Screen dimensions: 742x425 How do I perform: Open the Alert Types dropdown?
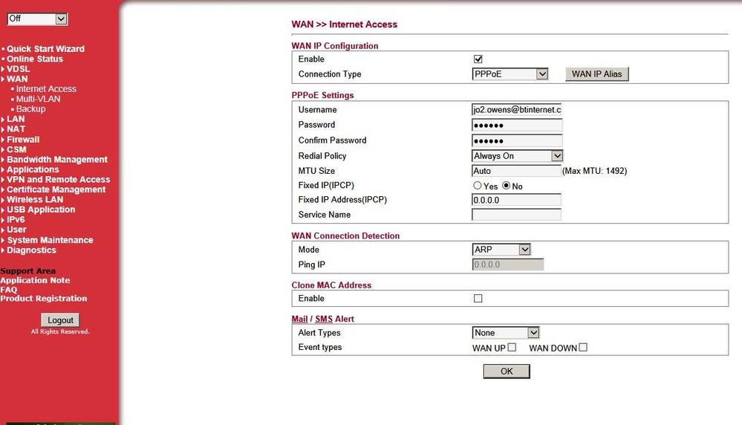(505, 333)
